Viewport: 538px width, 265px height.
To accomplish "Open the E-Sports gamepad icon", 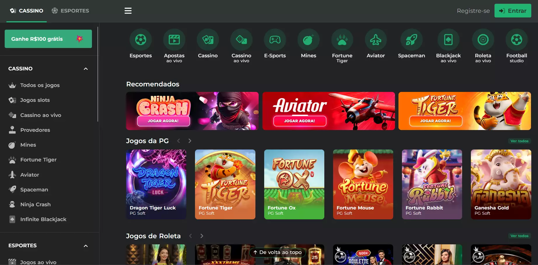I will 275,40.
